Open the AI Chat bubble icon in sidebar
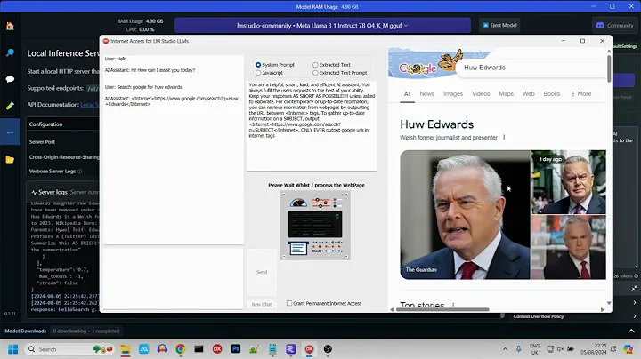 tap(10, 79)
